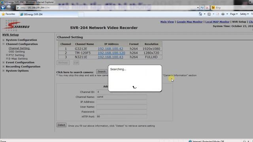Image resolution: width=253 pixels, height=142 pixels.
Task: Open the Safety menu
Action: pyautogui.click(x=244, y=14)
